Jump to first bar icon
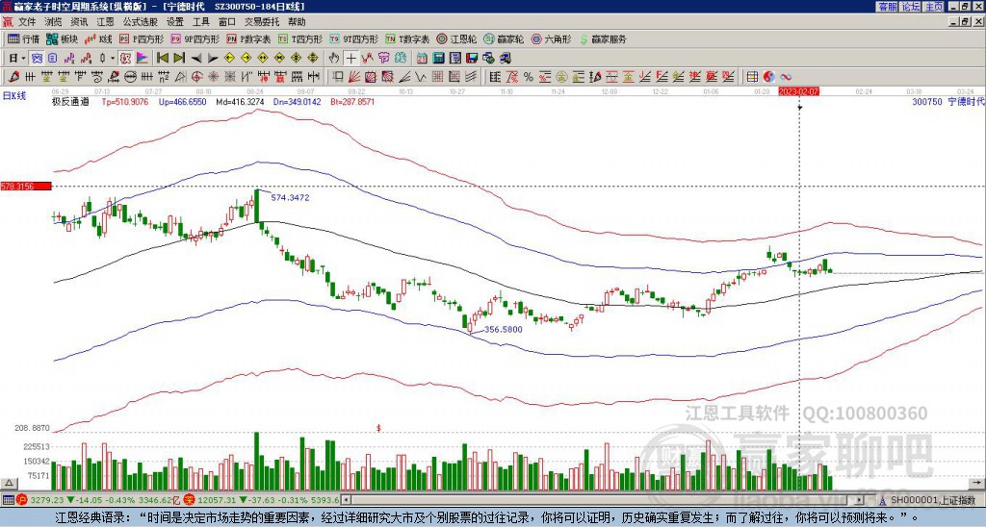This screenshot has width=986, height=527. pos(162,58)
